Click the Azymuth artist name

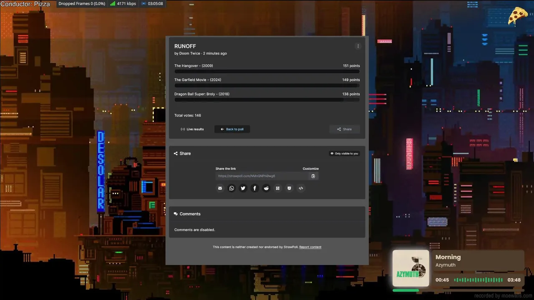click(446, 265)
